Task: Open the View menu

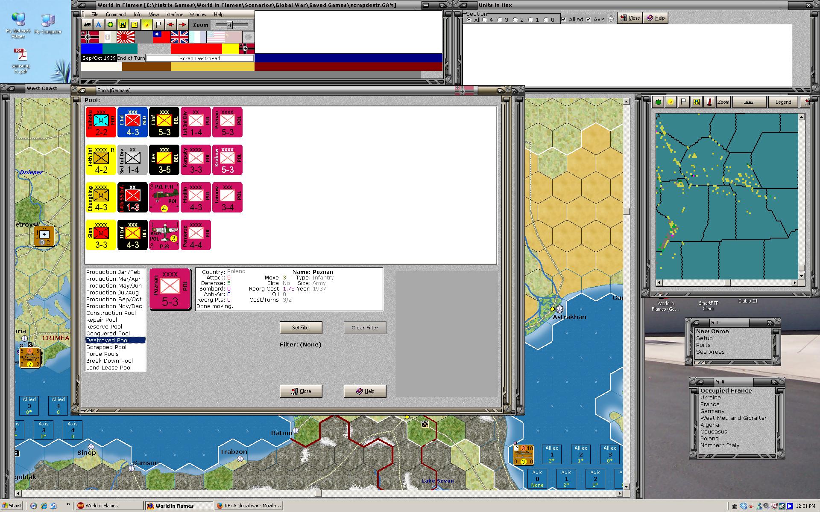Action: pyautogui.click(x=154, y=15)
